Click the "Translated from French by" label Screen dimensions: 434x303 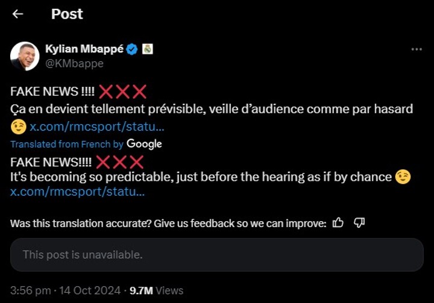click(66, 145)
